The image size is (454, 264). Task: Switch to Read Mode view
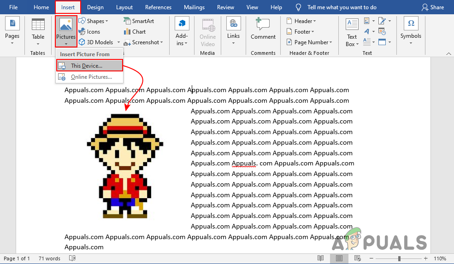click(x=321, y=258)
